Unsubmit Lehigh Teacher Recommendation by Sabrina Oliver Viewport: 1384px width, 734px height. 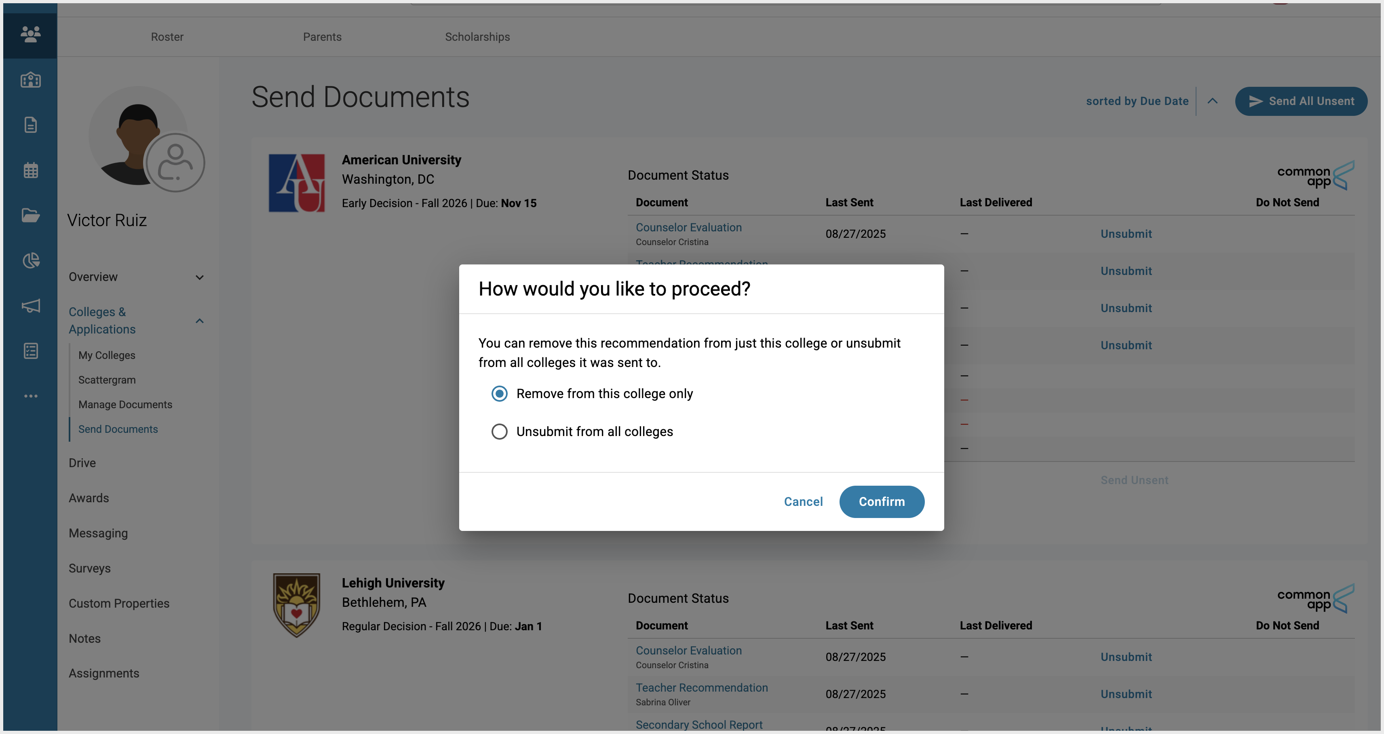(x=1126, y=694)
